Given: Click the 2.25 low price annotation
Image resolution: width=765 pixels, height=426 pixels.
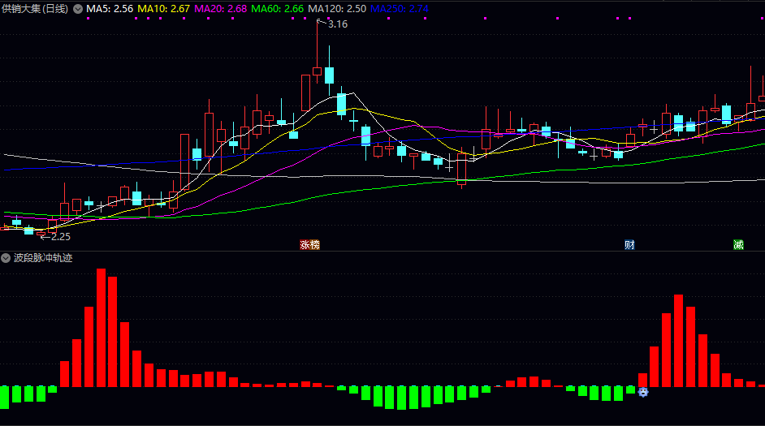Looking at the screenshot, I should [x=60, y=237].
